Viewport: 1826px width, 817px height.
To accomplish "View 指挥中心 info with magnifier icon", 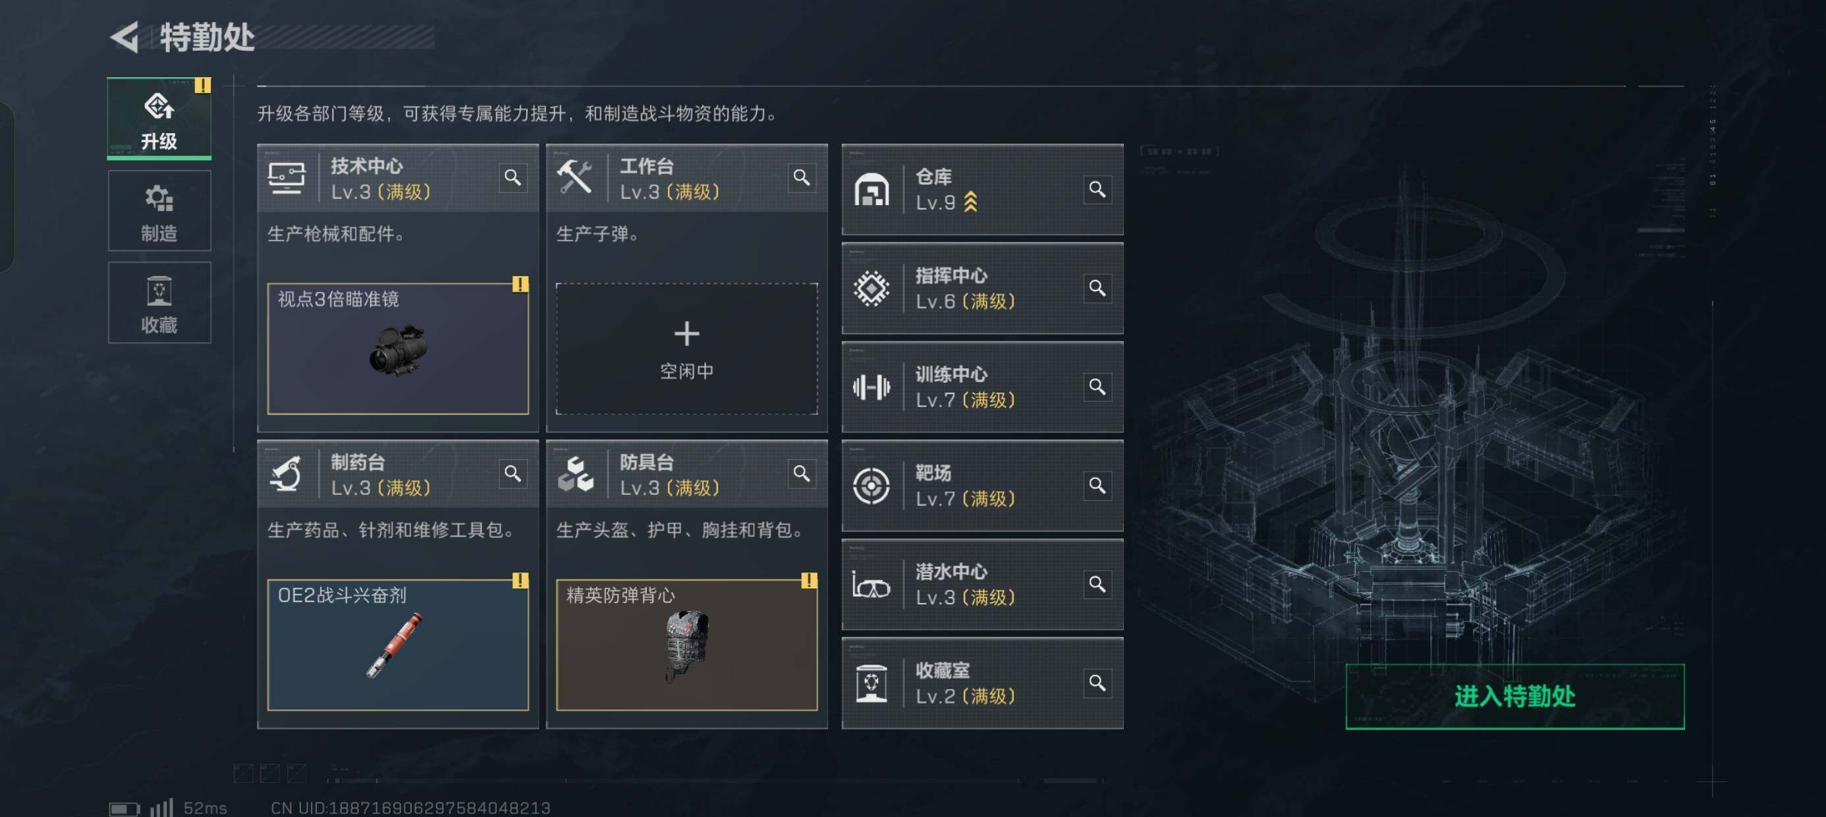I will [x=1097, y=288].
